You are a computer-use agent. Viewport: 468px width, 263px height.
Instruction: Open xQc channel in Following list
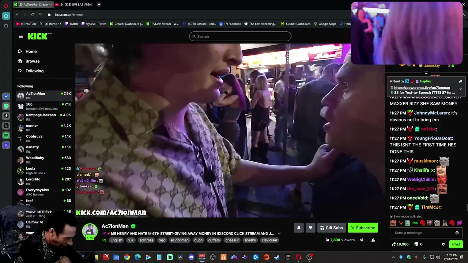click(44, 106)
